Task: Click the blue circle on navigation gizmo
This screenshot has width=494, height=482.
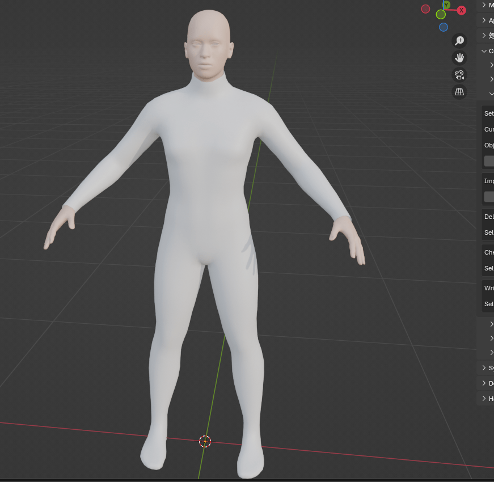Action: [444, 27]
